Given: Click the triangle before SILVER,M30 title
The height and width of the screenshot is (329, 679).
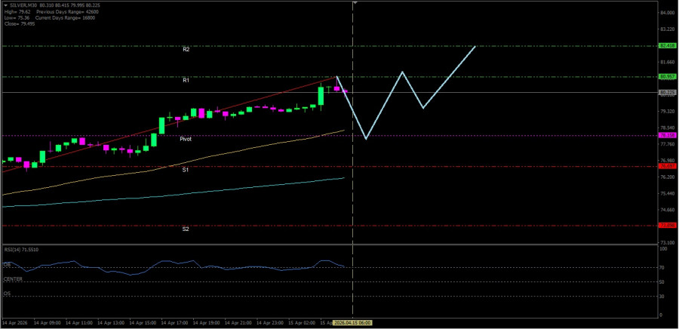Looking at the screenshot, I should tap(5, 5).
